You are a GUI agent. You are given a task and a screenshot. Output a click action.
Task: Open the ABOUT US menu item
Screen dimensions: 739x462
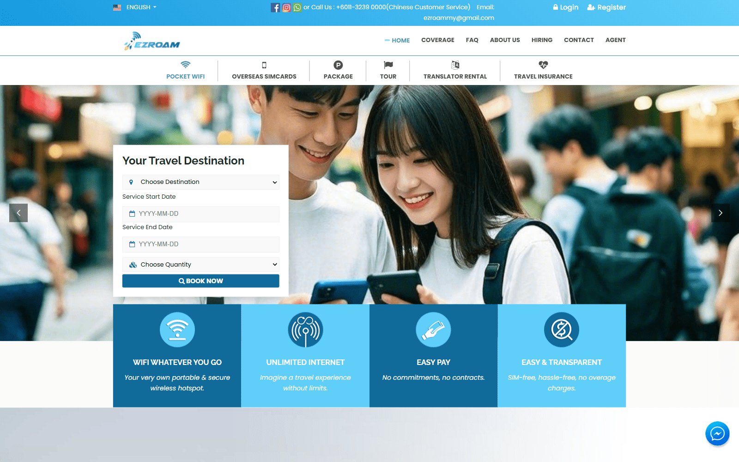[505, 40]
